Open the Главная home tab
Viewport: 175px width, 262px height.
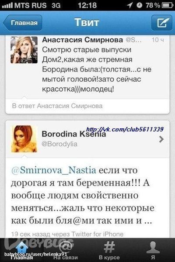22,250
